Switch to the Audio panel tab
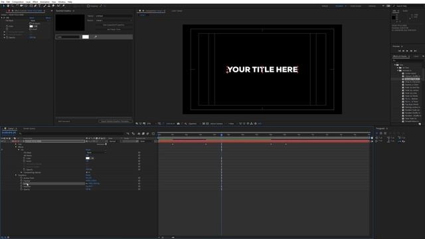Image resolution: width=425 pixels, height=239 pixels. [405, 11]
